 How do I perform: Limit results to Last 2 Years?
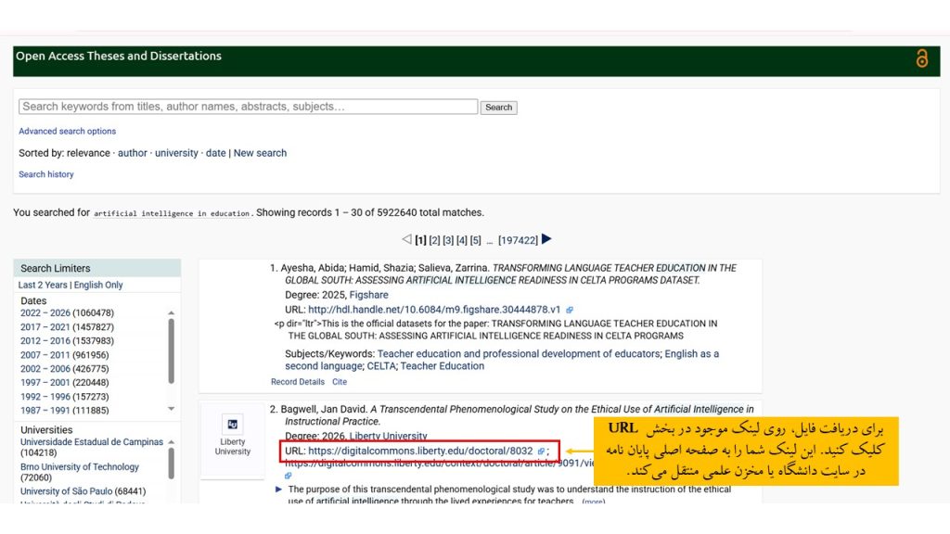point(43,286)
